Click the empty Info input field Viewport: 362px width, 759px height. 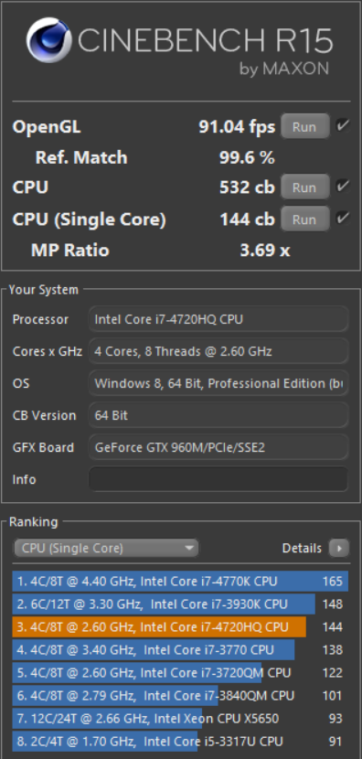click(218, 479)
